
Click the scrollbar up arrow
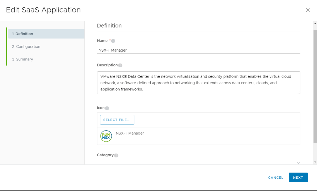click(315, 24)
